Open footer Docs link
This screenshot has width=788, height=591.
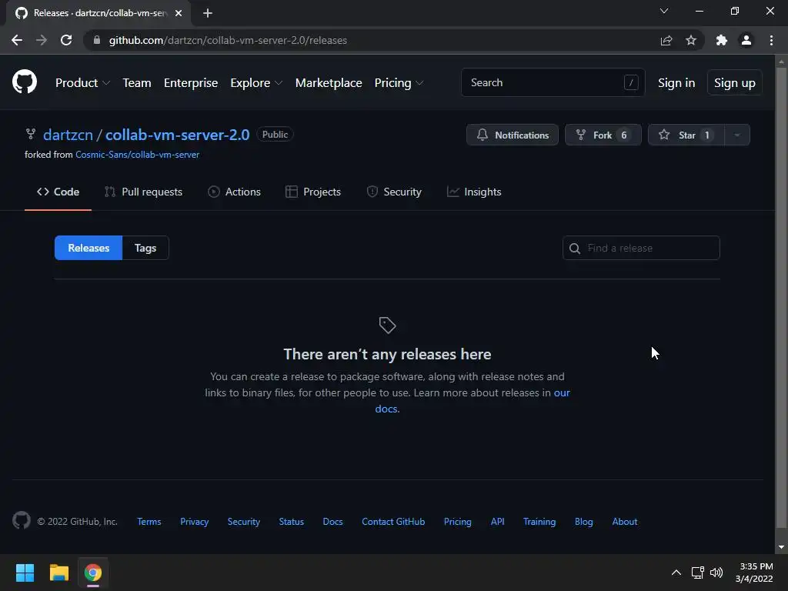[332, 522]
